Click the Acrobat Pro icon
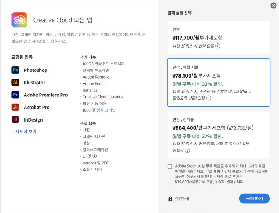 point(15,107)
